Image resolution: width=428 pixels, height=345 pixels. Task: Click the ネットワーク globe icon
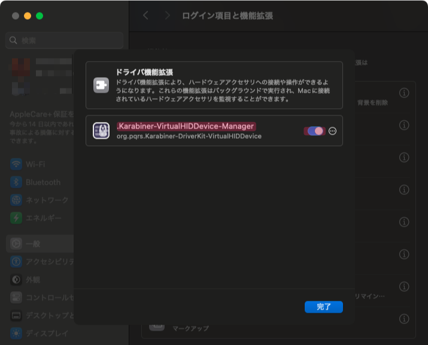(16, 200)
